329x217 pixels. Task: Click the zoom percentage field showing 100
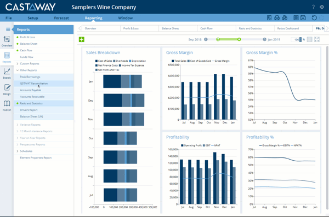coord(296,39)
